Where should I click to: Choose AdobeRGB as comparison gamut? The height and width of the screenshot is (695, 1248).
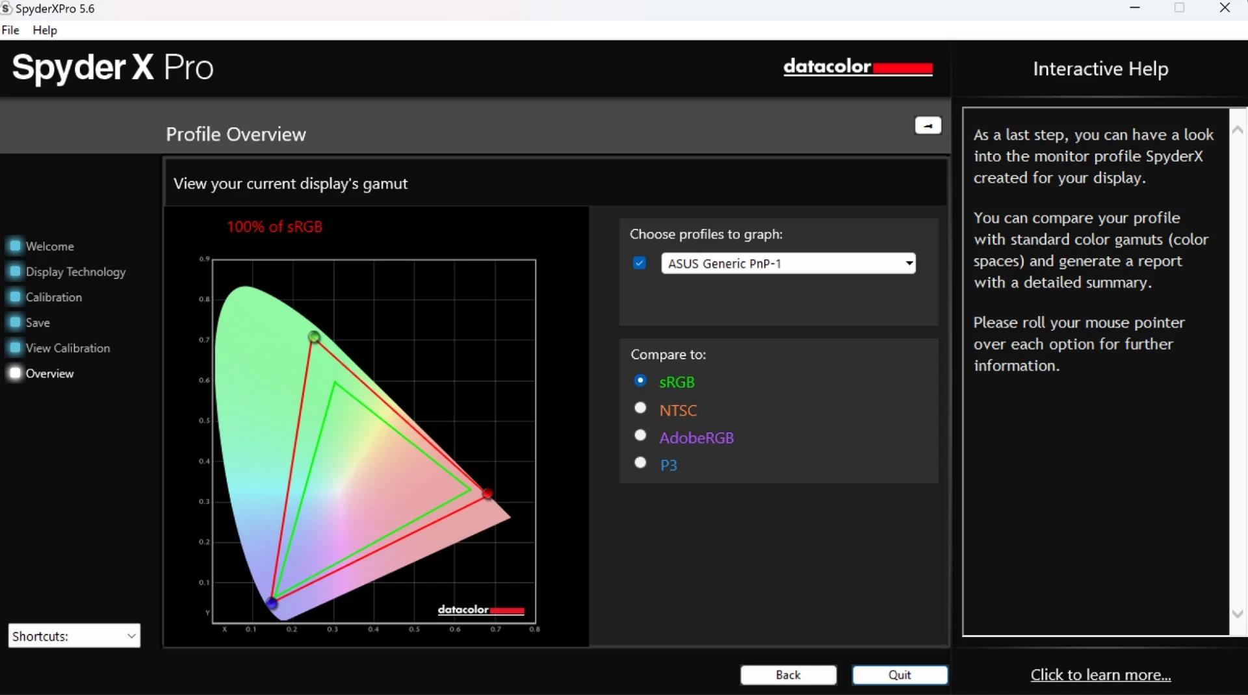point(640,435)
